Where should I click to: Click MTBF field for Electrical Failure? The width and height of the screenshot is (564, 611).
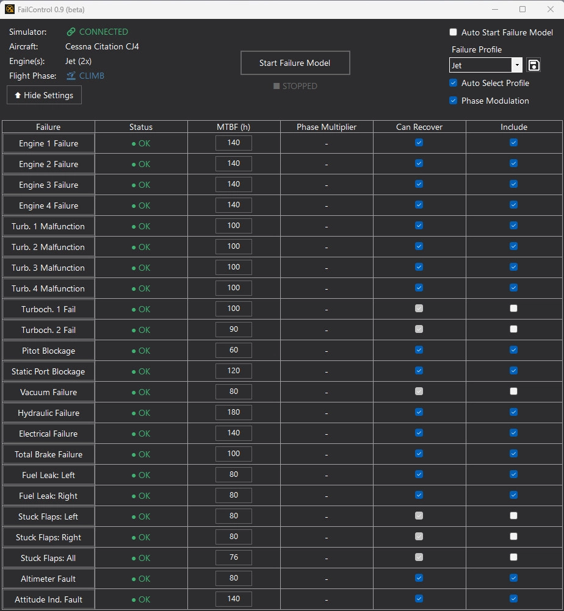[234, 433]
